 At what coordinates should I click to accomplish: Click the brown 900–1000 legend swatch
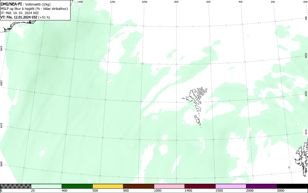(x=139, y=186)
